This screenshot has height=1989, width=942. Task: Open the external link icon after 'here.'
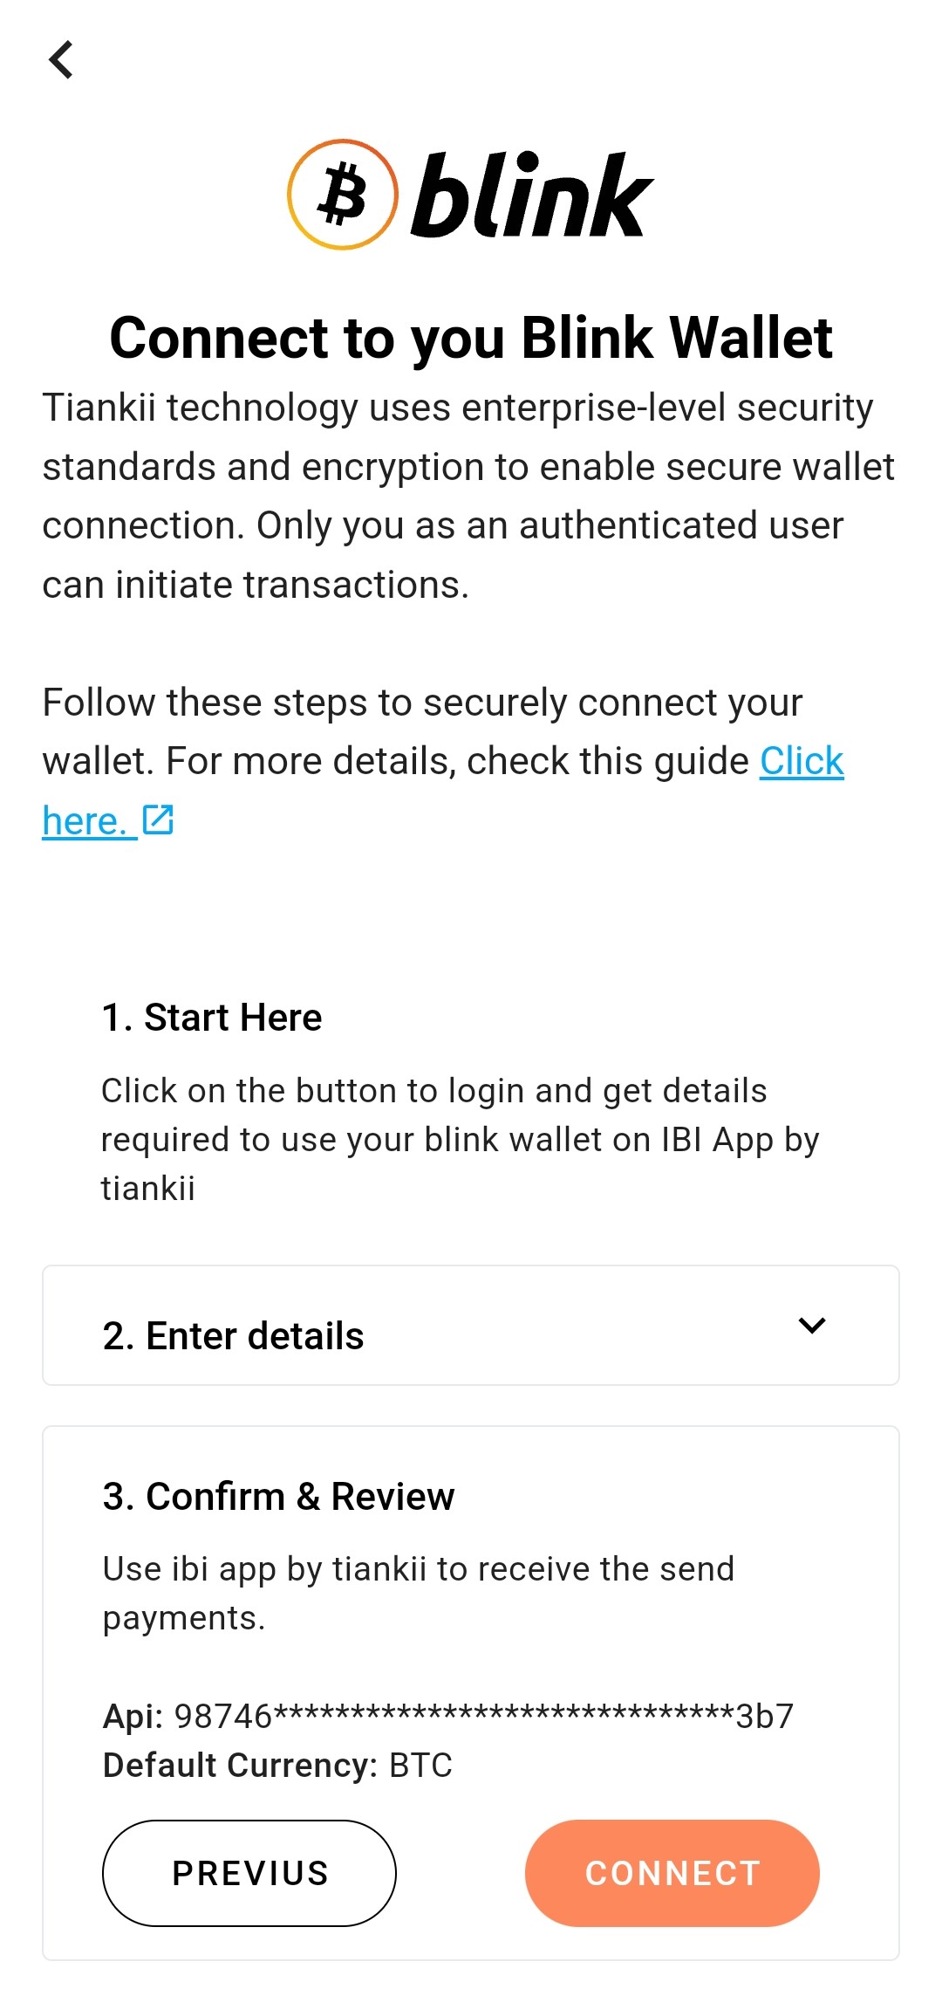point(158,820)
